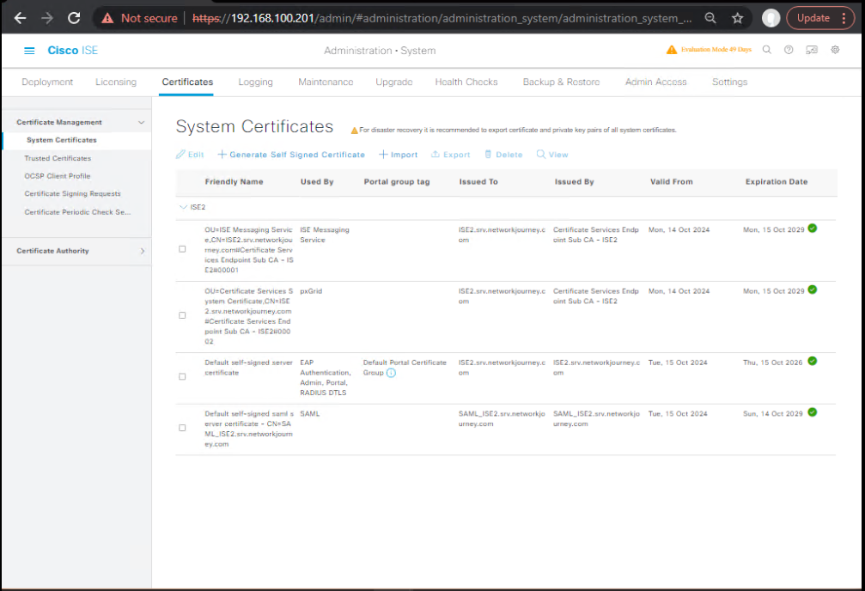Click the Valid From column header
This screenshot has width=865, height=591.
click(672, 182)
